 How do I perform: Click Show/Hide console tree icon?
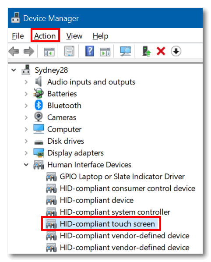(x=49, y=52)
